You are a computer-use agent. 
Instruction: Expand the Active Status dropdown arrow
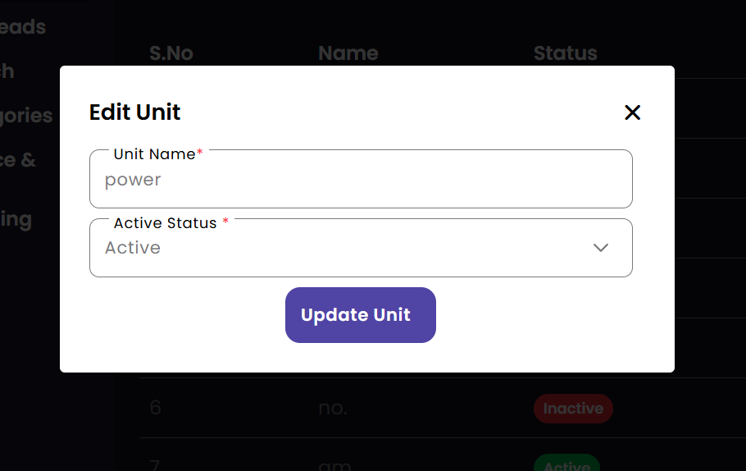click(x=601, y=248)
